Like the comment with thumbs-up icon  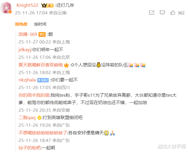[173, 13]
